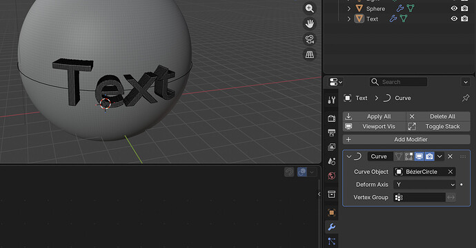Screen dimensions: 476x248
Task: Open the View Layer properties tab
Action: click(x=332, y=147)
